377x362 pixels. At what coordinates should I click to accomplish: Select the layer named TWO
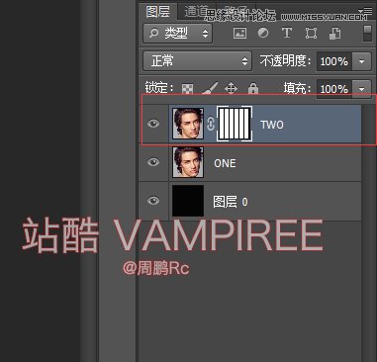point(272,125)
